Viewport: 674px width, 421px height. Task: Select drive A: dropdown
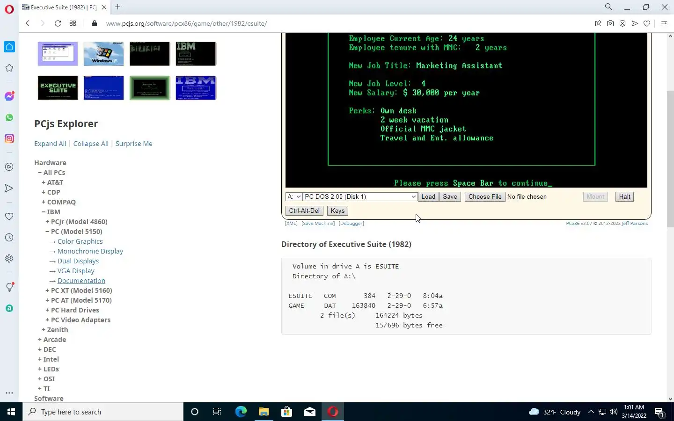pyautogui.click(x=294, y=196)
